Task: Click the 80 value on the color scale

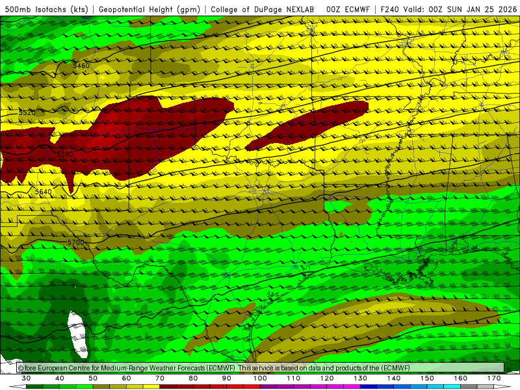Action: [x=193, y=378]
